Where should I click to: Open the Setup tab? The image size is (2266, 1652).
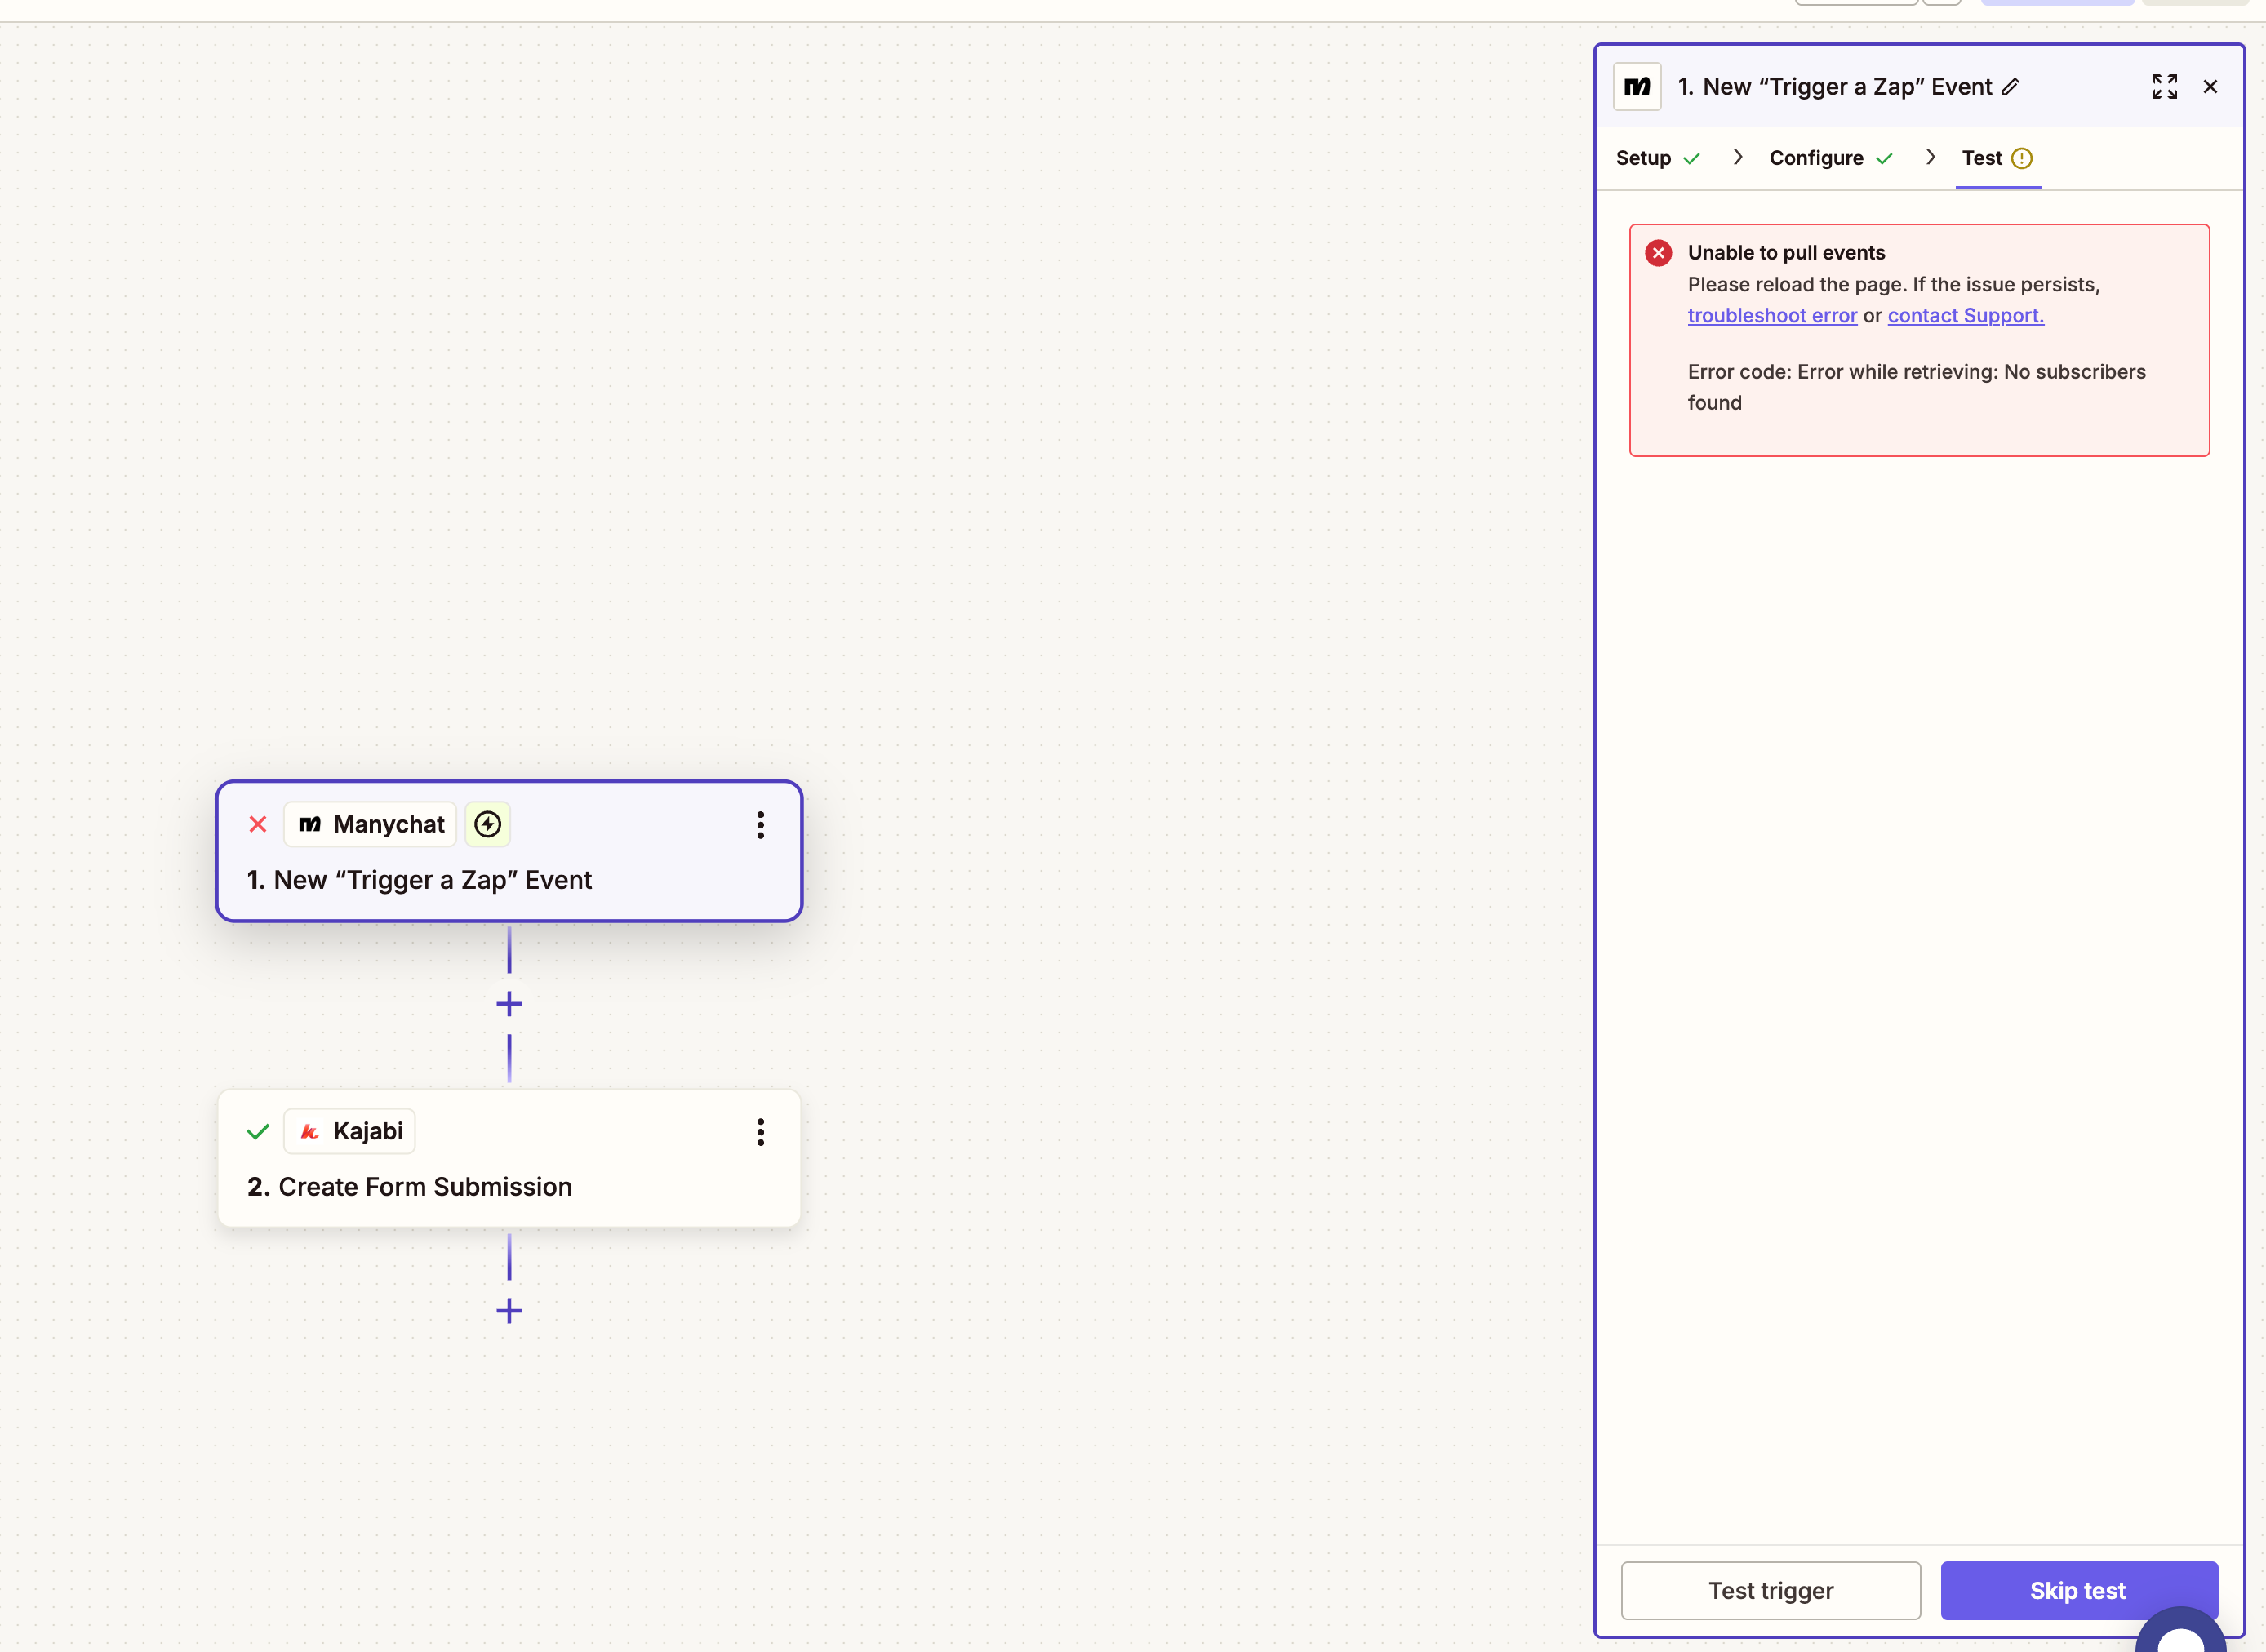tap(1657, 158)
